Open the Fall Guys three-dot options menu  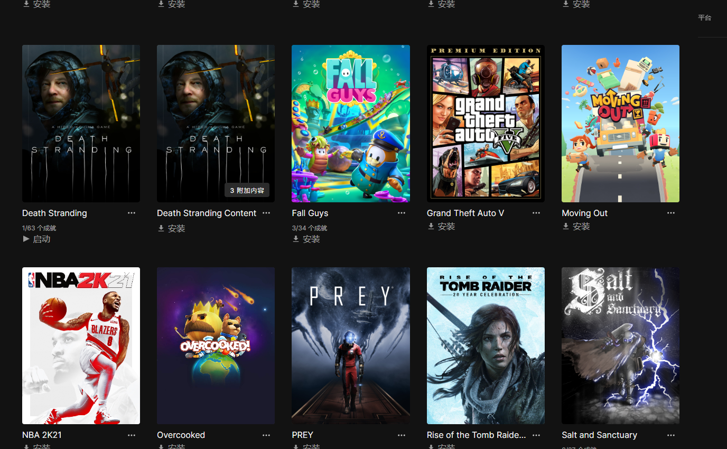click(x=402, y=213)
